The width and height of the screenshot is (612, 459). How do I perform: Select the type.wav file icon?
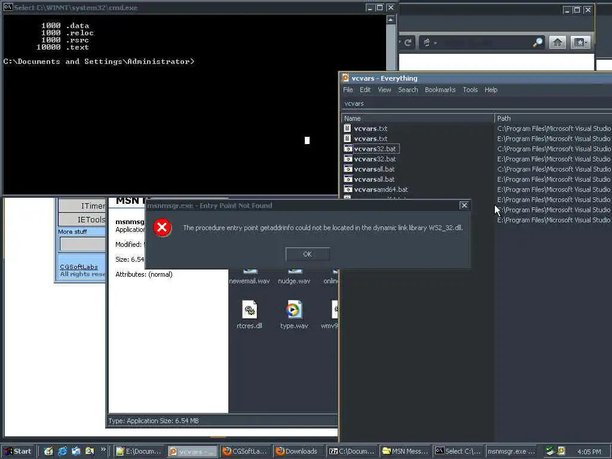[294, 310]
